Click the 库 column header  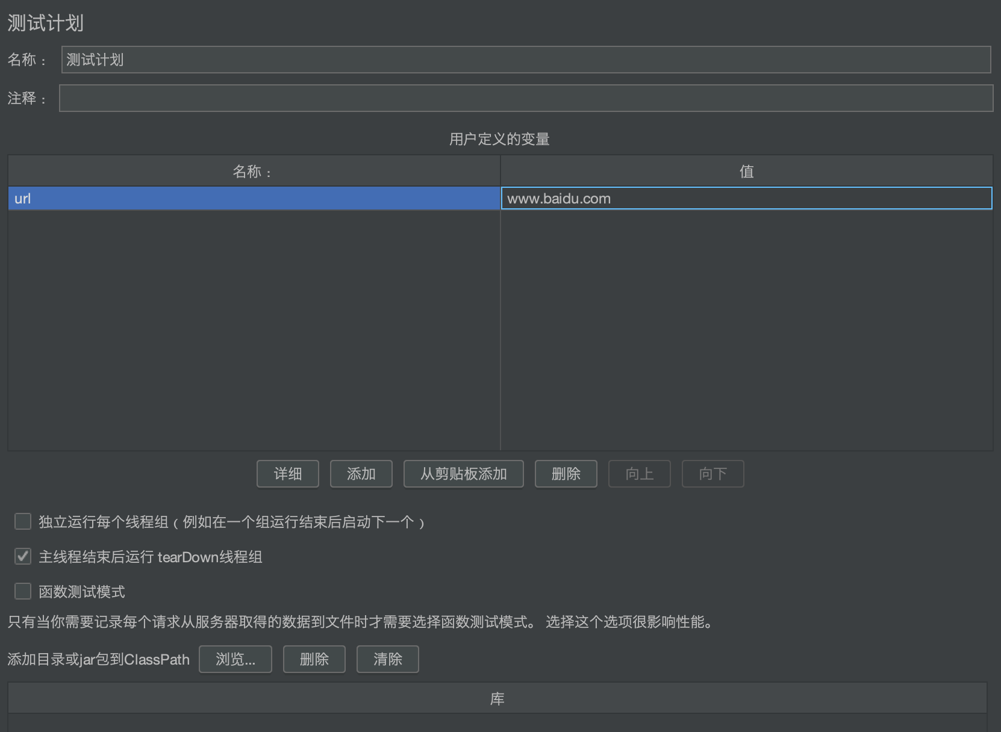[x=497, y=698]
